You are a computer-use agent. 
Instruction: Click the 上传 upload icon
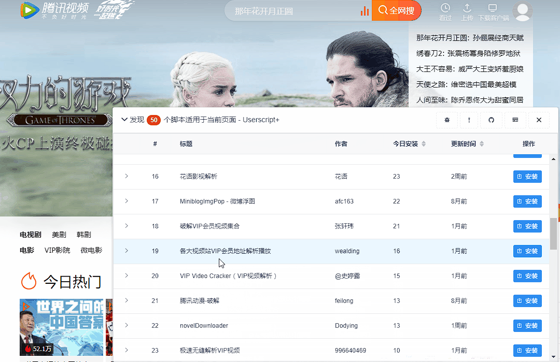coord(467,12)
